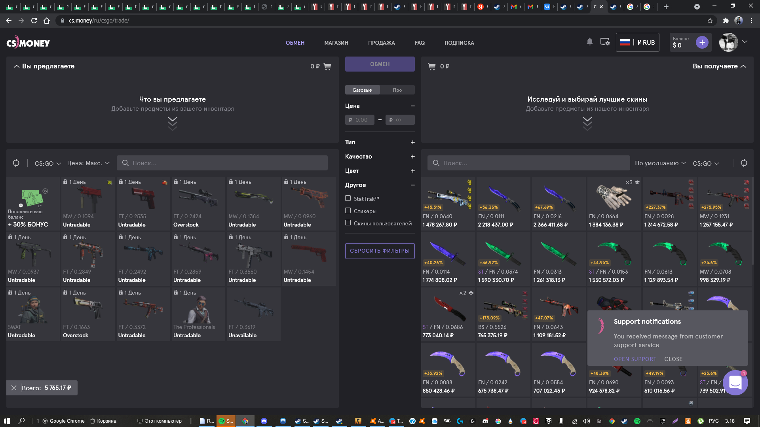The image size is (760, 427).
Task: Close the total sum bar with the X icon
Action: pos(14,388)
